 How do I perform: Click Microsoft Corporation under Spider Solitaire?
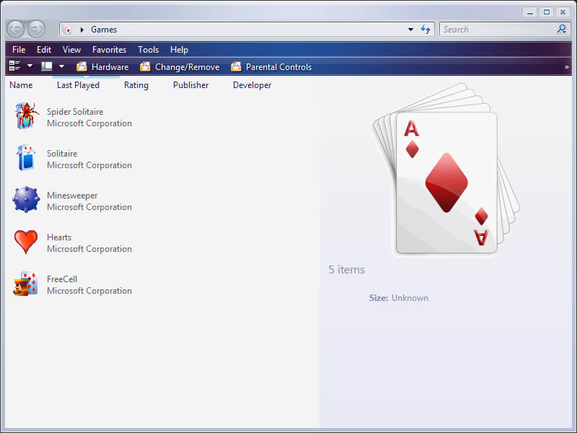coord(89,123)
